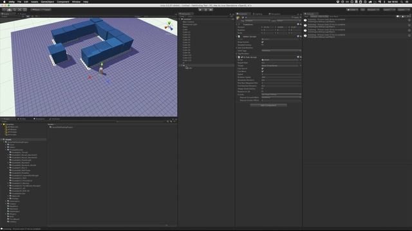Toggle the info message filter in Console
The width and height of the screenshot is (412, 231).
coord(399,16)
